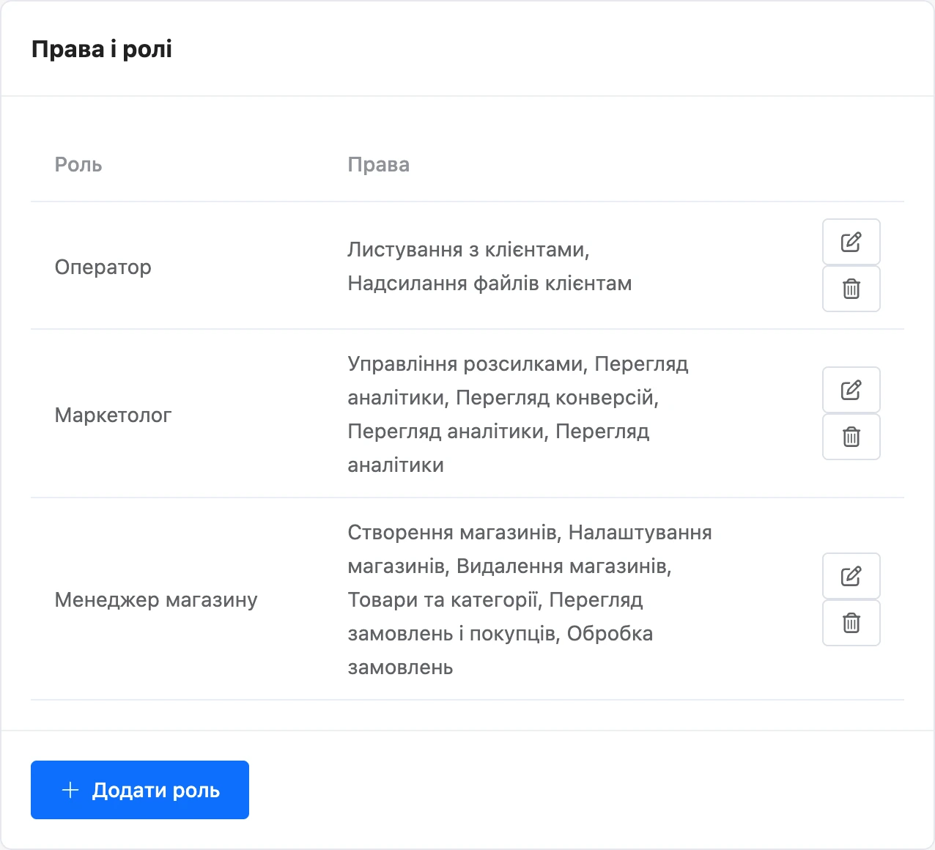Edit the Менеджер магазину role
935x850 pixels.
pos(851,576)
